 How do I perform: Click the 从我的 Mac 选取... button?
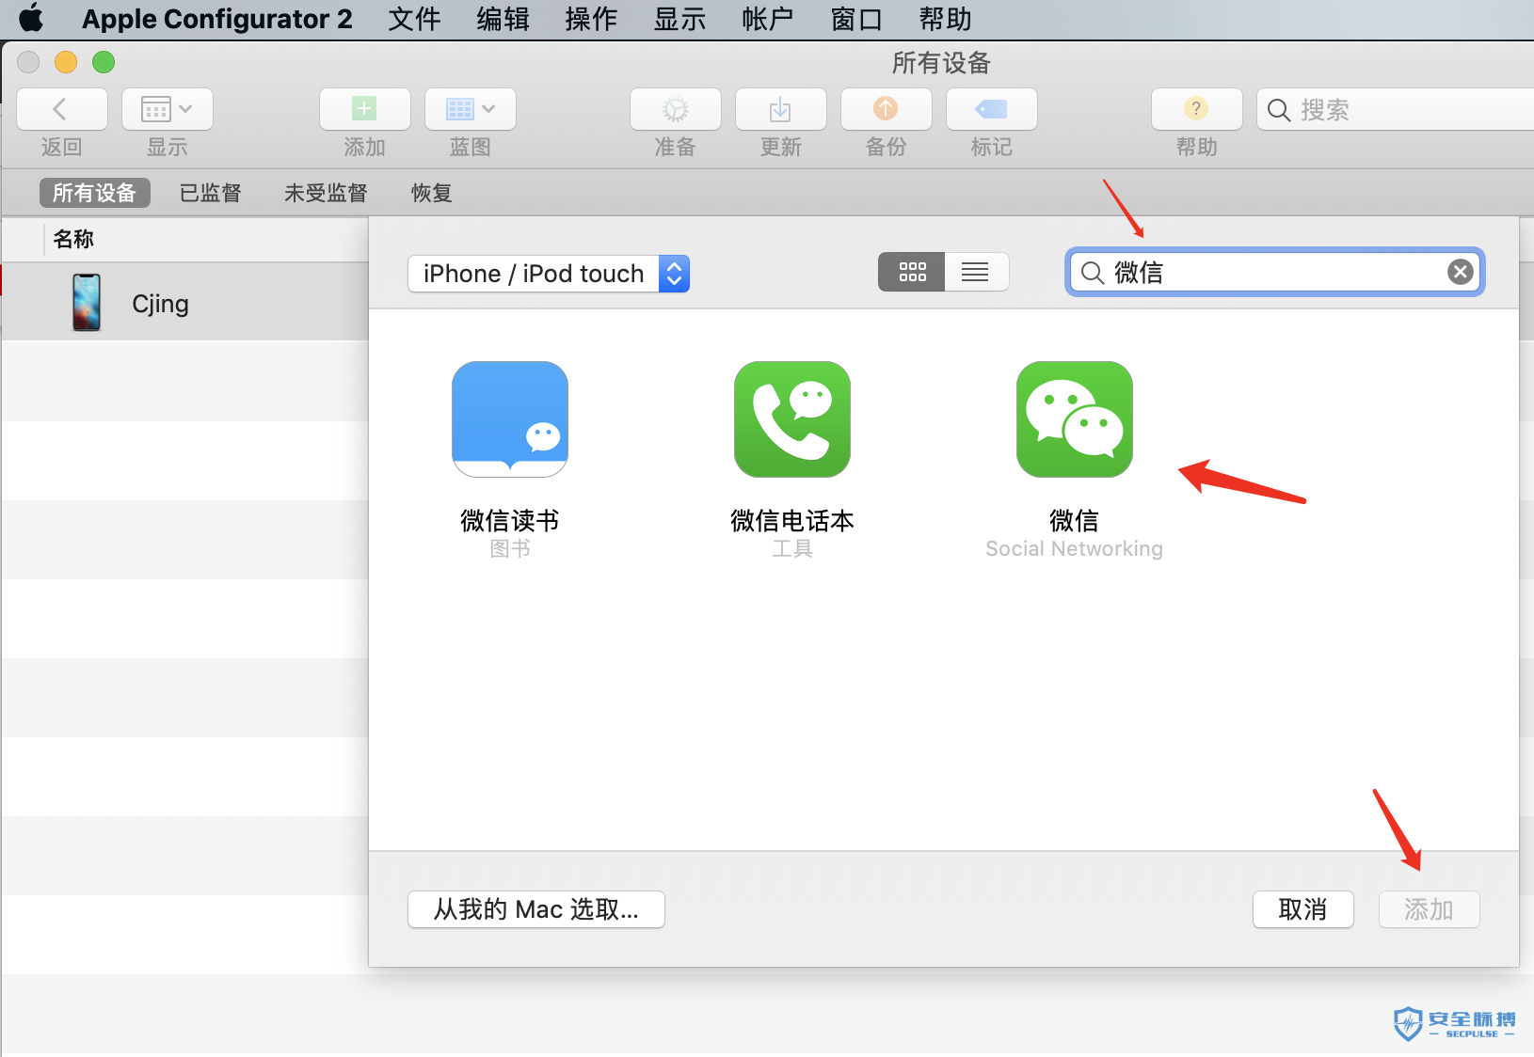(x=536, y=909)
